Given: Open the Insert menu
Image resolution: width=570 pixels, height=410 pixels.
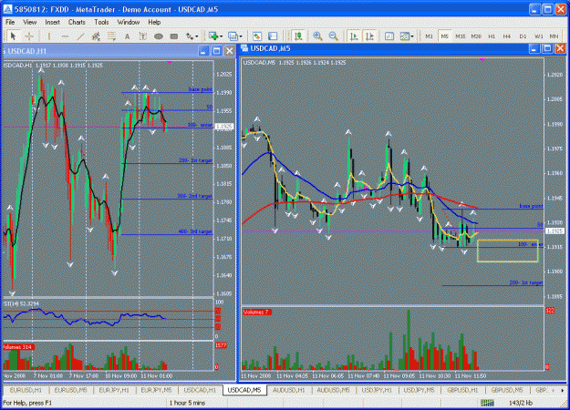Looking at the screenshot, I should (x=52, y=22).
